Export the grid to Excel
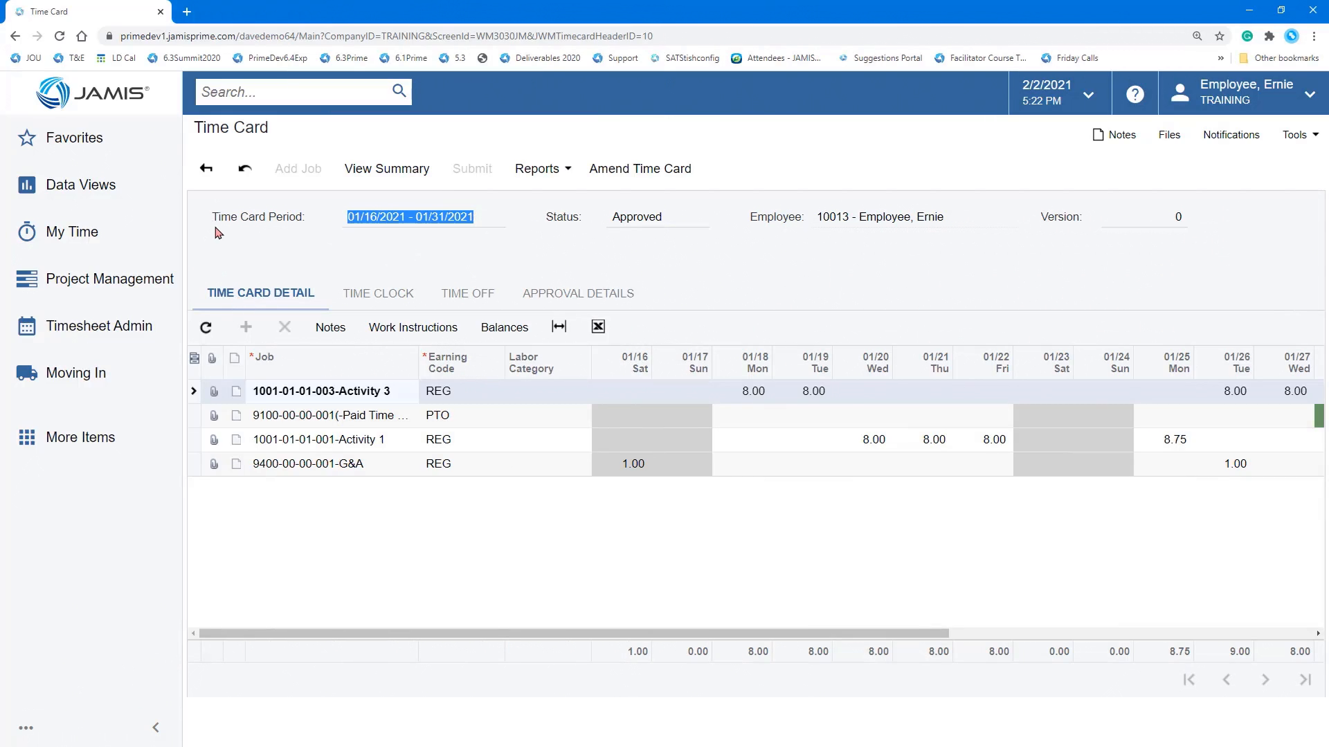This screenshot has width=1329, height=747. pos(597,326)
